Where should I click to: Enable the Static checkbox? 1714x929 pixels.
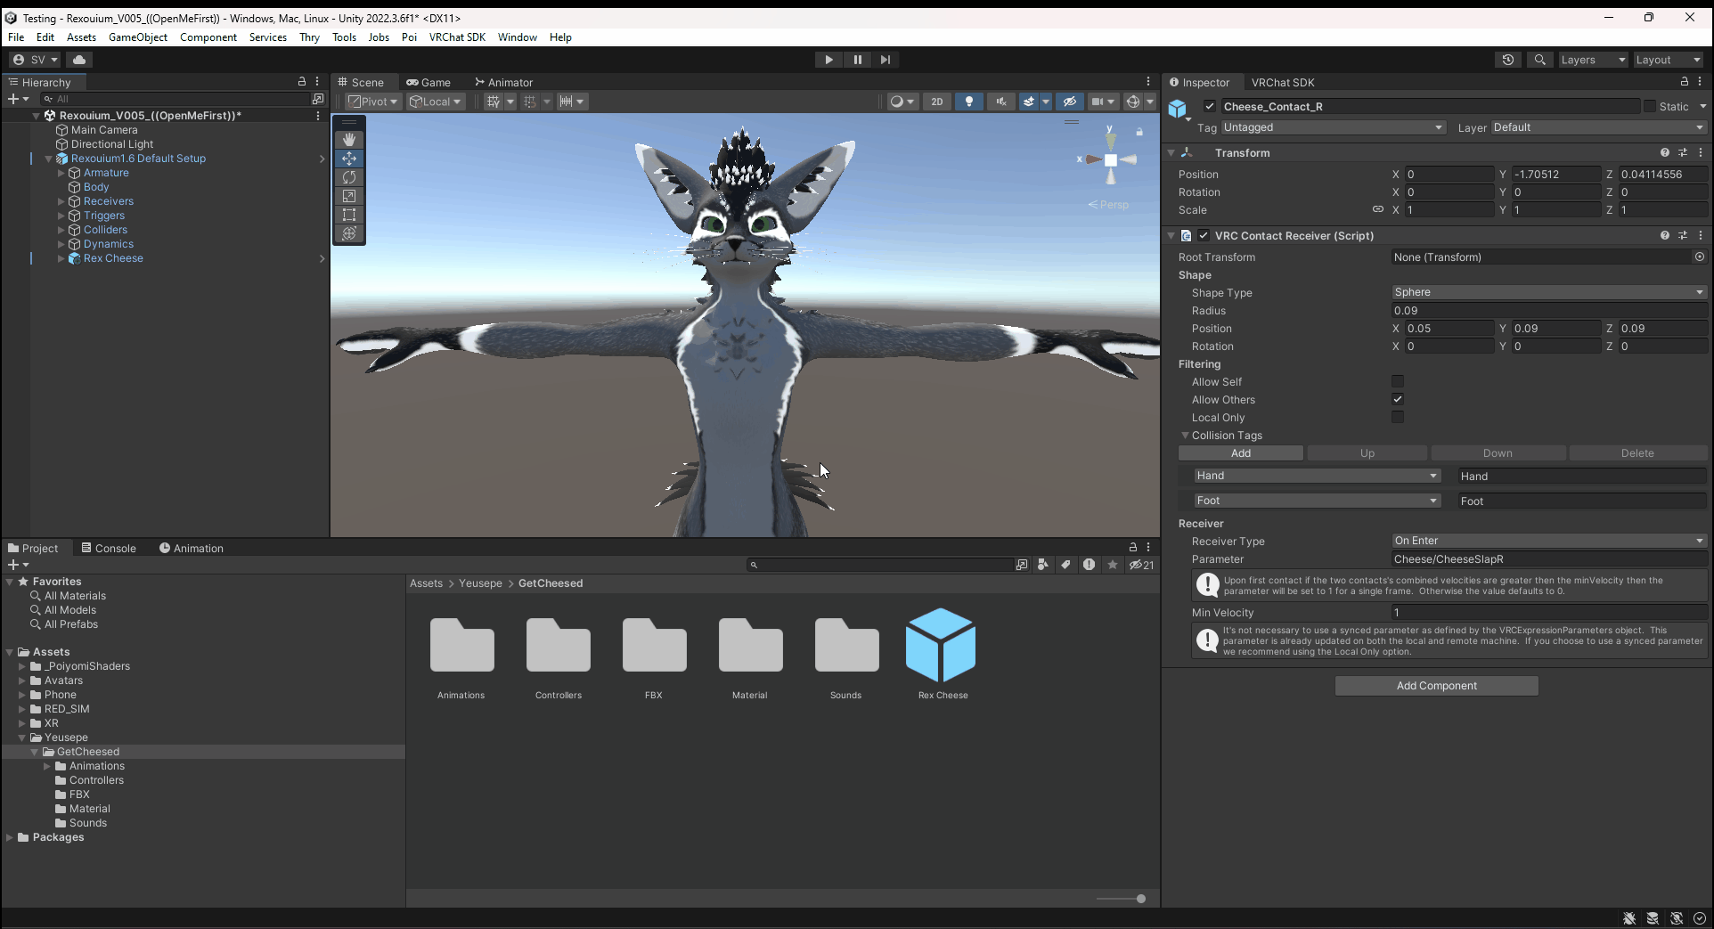pyautogui.click(x=1649, y=106)
